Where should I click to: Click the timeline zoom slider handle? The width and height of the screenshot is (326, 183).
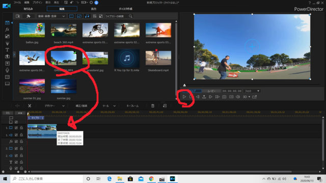click(18, 172)
